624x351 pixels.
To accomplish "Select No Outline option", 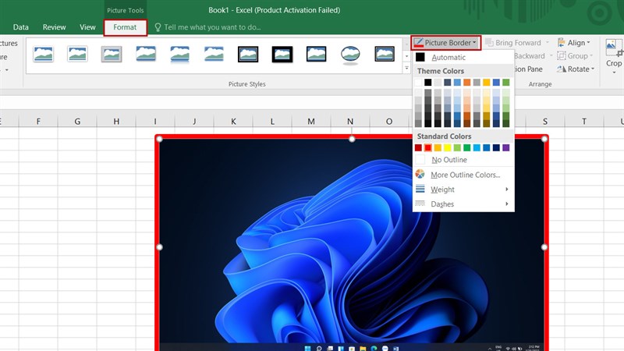I will (463, 160).
